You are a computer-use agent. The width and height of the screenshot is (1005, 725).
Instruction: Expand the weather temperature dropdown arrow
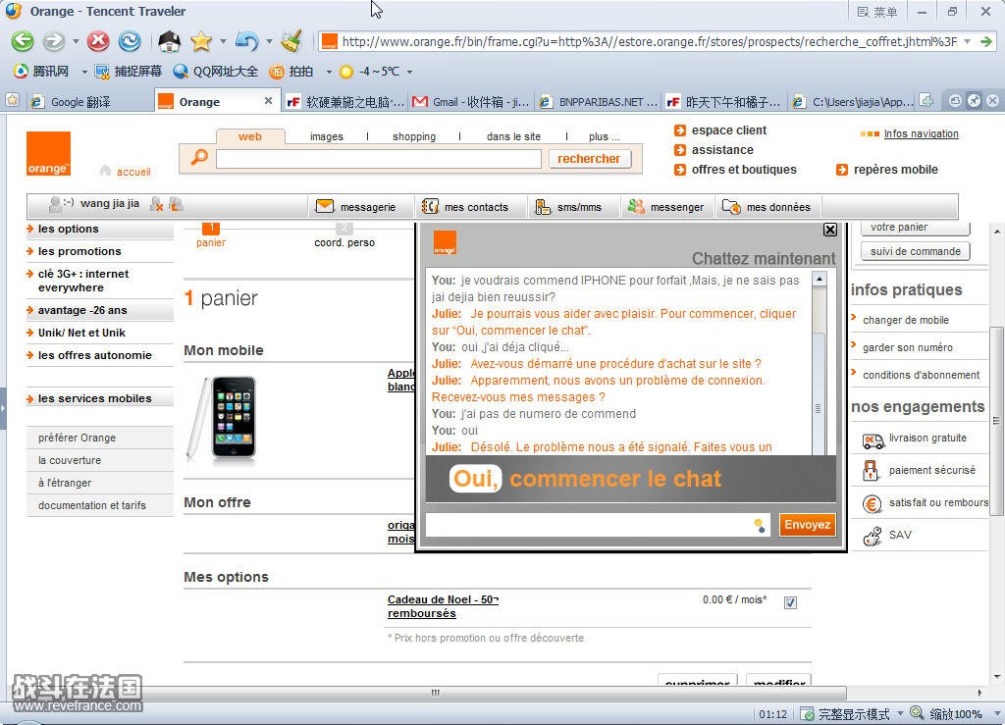[x=409, y=72]
